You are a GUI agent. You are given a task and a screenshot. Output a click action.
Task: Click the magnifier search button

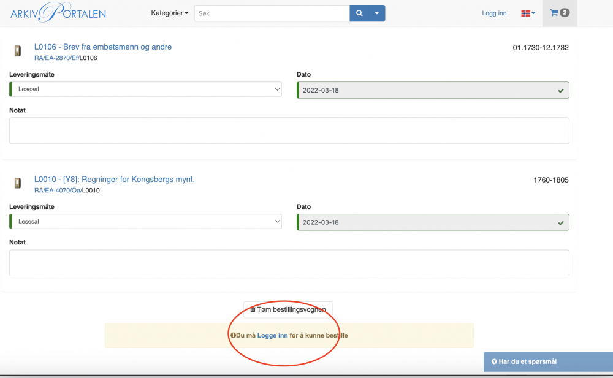click(359, 13)
